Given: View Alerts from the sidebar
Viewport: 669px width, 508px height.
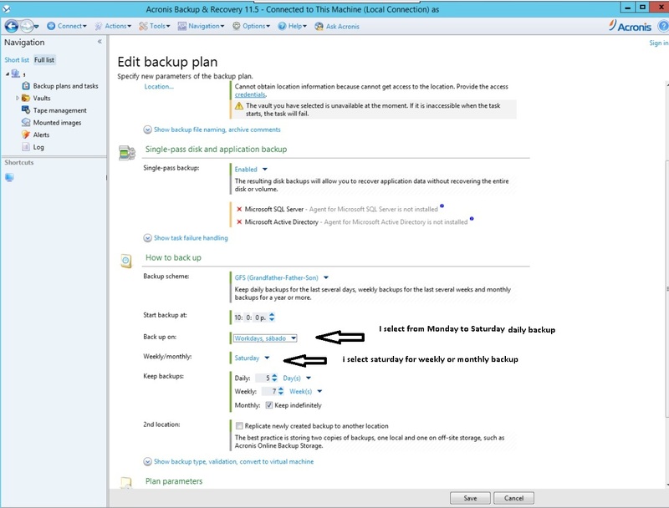Looking at the screenshot, I should (41, 135).
